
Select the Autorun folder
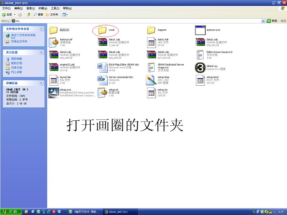pos(59,30)
